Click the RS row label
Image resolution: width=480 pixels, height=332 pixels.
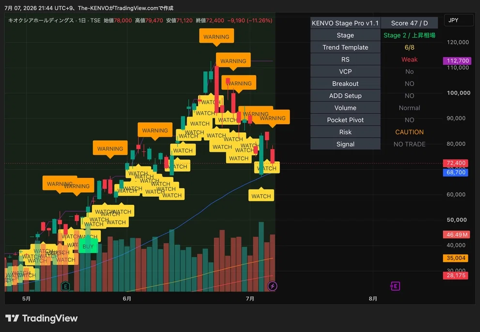click(x=345, y=59)
